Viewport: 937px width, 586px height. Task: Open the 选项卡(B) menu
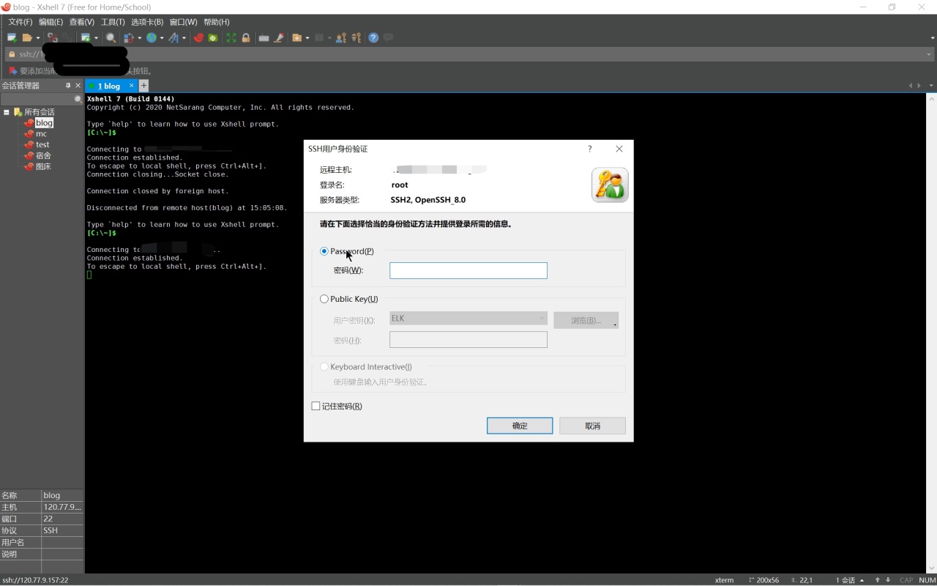tap(147, 22)
